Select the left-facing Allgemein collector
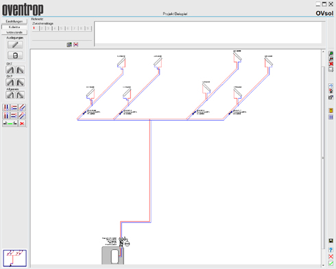The width and height of the screenshot is (336, 269). click(10, 95)
